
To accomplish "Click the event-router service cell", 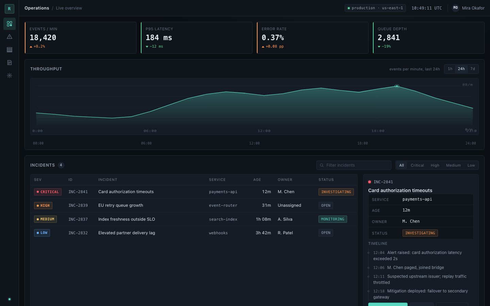I will (x=223, y=206).
